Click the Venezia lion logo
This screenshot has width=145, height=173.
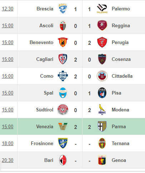click(63, 126)
